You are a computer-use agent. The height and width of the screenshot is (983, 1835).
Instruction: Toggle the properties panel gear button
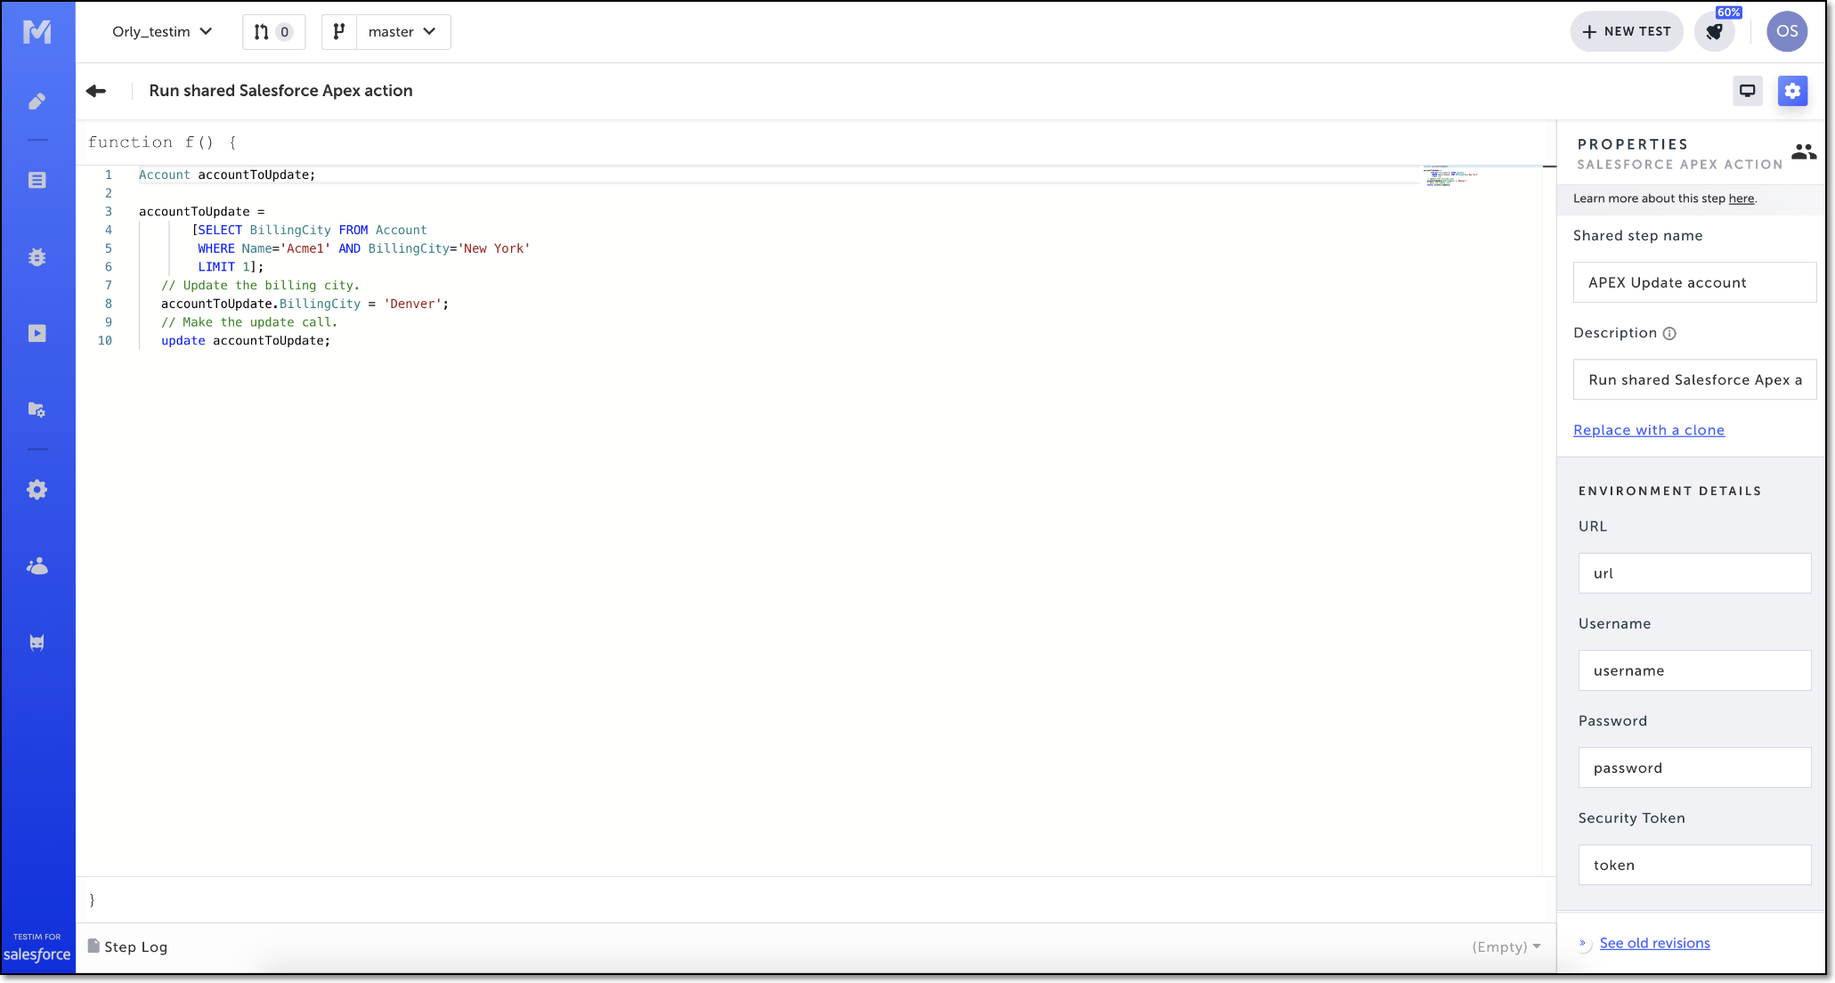point(1792,91)
